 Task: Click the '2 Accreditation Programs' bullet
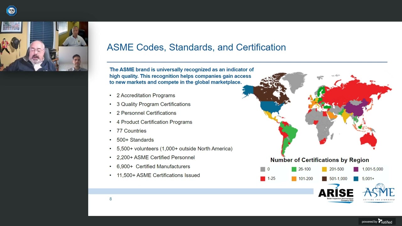pos(146,95)
